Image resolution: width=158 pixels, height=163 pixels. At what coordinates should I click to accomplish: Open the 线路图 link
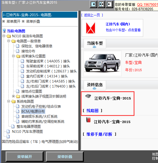(x=92, y=111)
